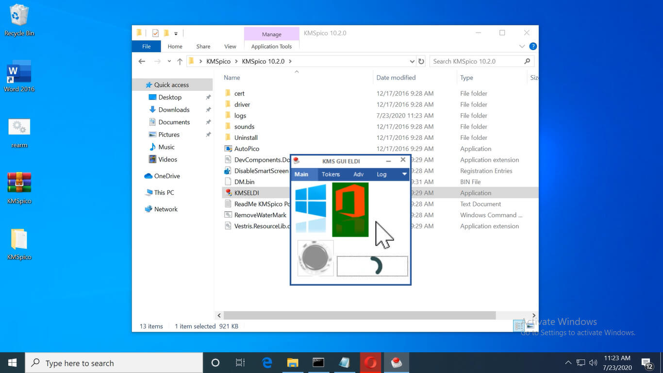This screenshot has width=663, height=373.
Task: Select the Main tab in KMS GUI
Action: [301, 174]
